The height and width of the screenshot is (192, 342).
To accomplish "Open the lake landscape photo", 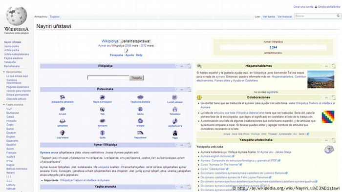I will point(321,79).
